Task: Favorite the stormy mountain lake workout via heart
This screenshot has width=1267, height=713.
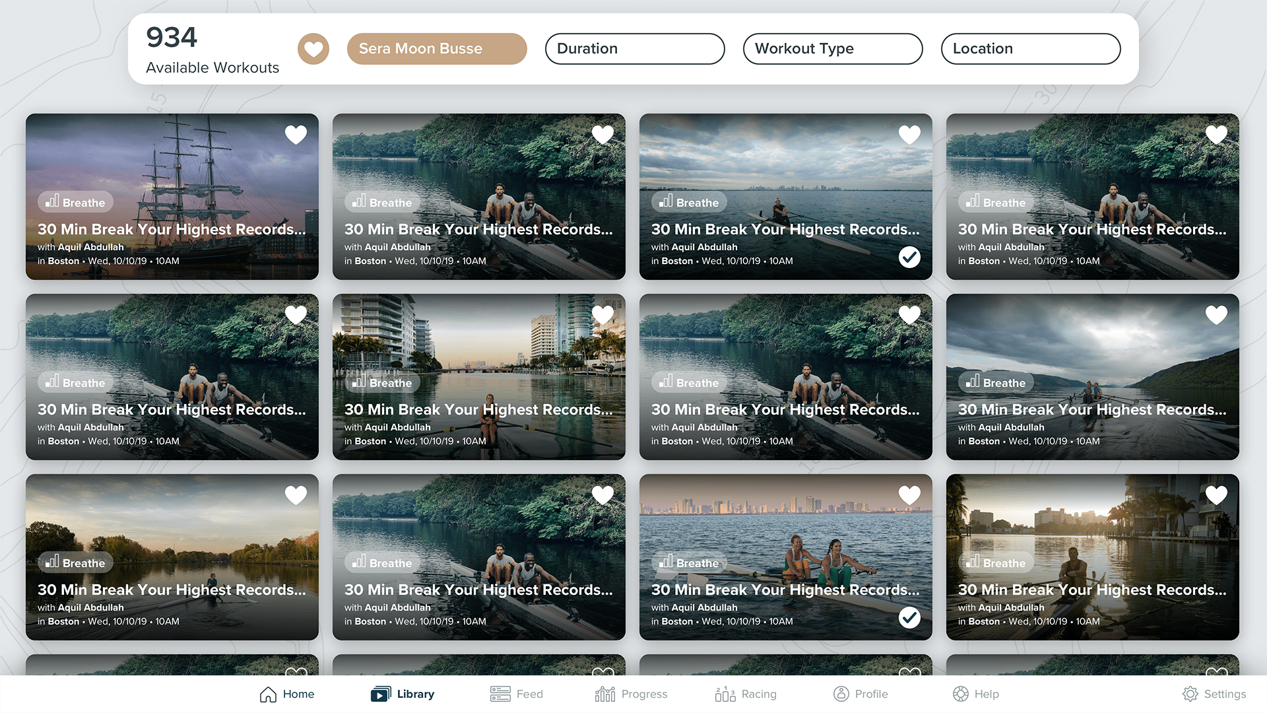Action: pyautogui.click(x=1217, y=315)
